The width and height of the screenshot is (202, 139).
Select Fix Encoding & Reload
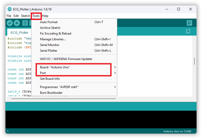pyautogui.click(x=74, y=34)
